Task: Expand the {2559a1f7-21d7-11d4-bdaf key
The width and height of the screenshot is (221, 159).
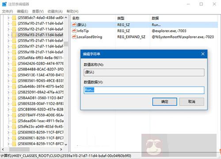Action: 8,46
